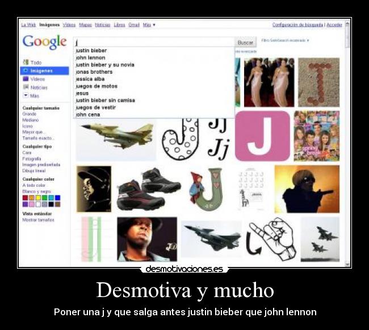Pick the purple color swatch

point(25,204)
